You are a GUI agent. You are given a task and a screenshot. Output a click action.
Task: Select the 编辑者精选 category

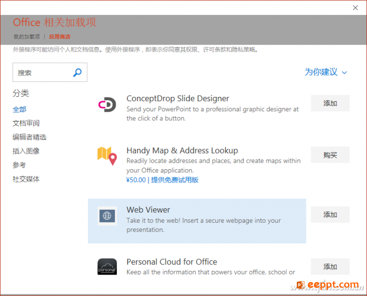click(x=29, y=137)
